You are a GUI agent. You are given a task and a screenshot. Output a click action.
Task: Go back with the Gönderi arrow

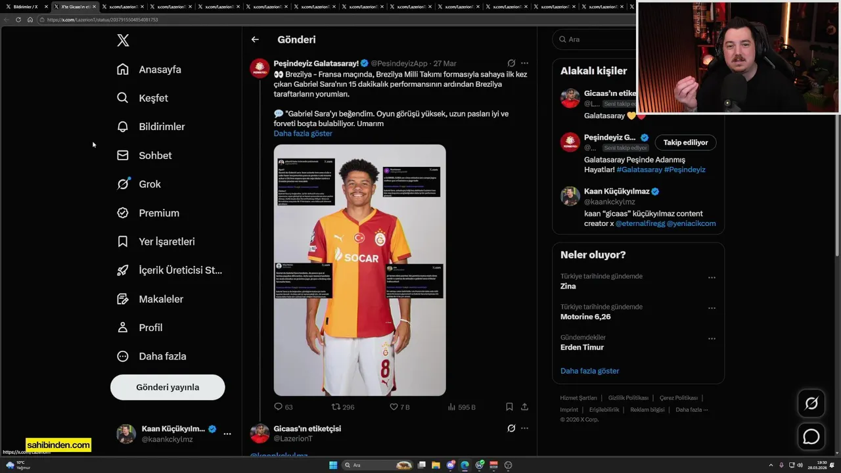(255, 39)
